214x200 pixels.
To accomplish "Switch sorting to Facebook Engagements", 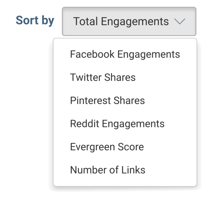I will click(x=125, y=54).
